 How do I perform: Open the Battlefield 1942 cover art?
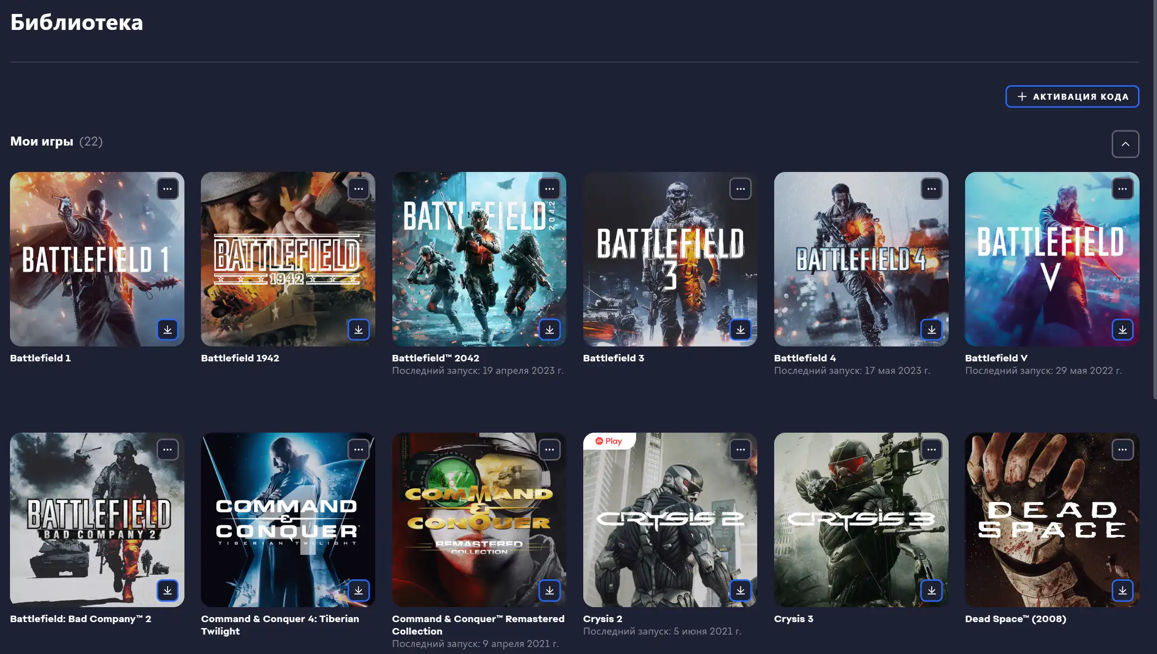click(288, 259)
